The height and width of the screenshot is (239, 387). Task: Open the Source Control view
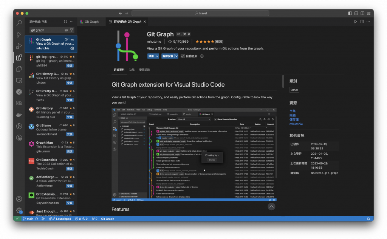tap(19, 34)
